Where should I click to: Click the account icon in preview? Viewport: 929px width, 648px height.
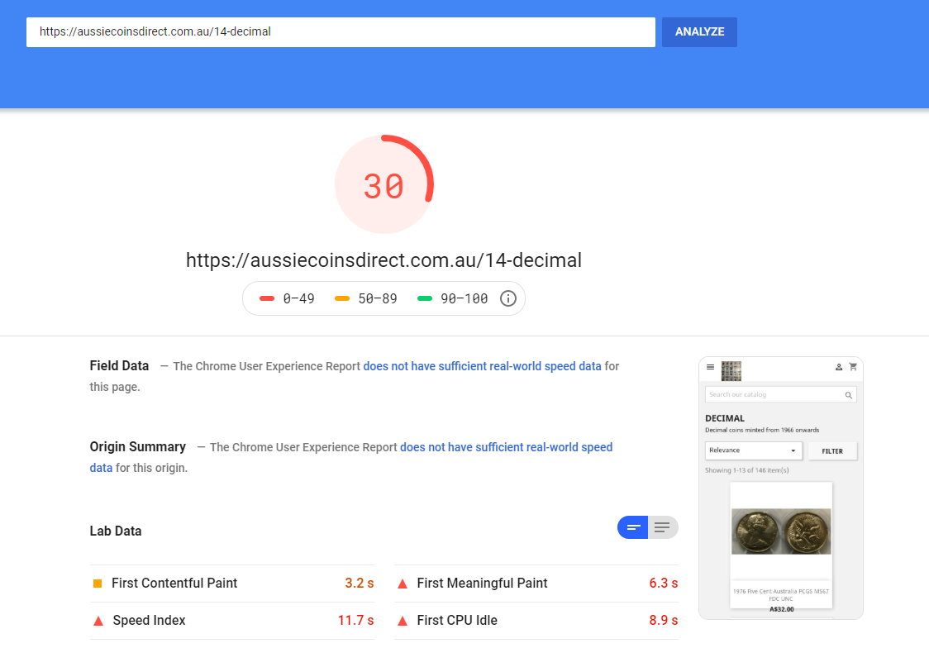click(838, 367)
